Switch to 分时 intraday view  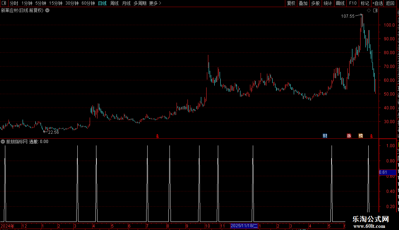(x=14, y=3)
